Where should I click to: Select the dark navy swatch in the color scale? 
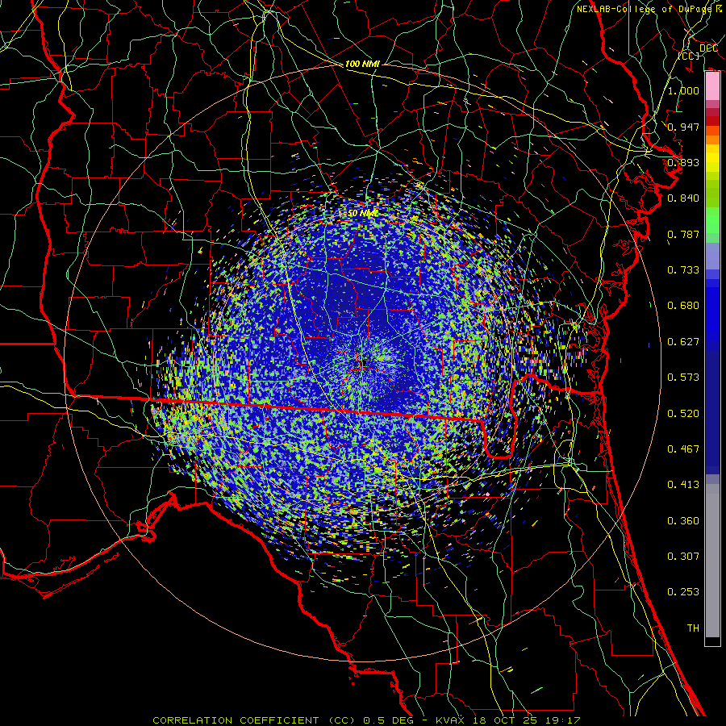tap(712, 407)
